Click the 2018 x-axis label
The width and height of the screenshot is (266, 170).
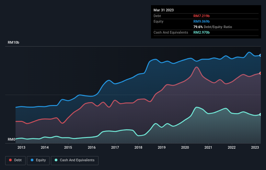click(x=138, y=147)
